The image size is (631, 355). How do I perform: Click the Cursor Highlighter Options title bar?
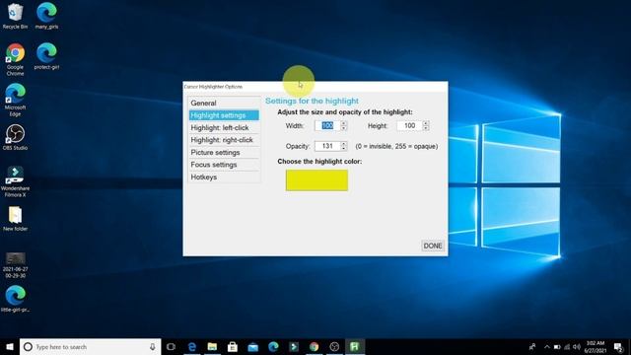(x=315, y=87)
